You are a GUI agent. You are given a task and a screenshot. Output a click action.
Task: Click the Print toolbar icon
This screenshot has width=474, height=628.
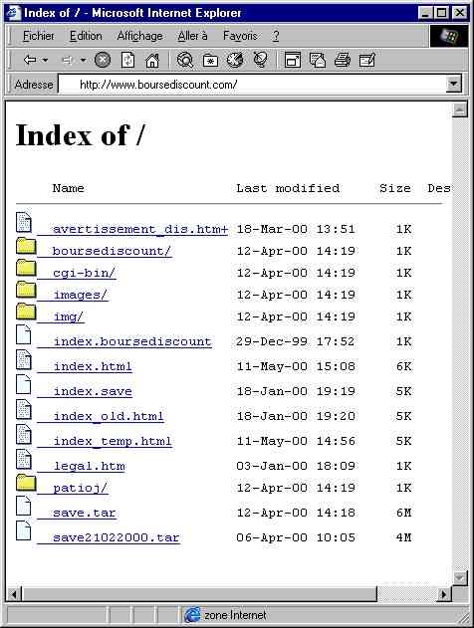(343, 60)
